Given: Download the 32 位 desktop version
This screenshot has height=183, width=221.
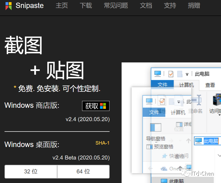Looking at the screenshot, I should click(x=31, y=172).
